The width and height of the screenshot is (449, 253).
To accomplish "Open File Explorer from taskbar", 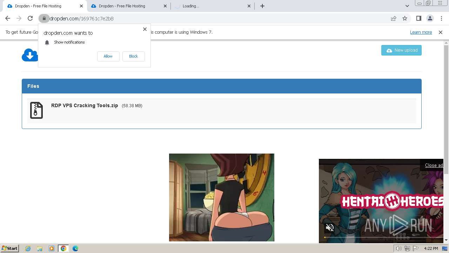I will 40,248.
